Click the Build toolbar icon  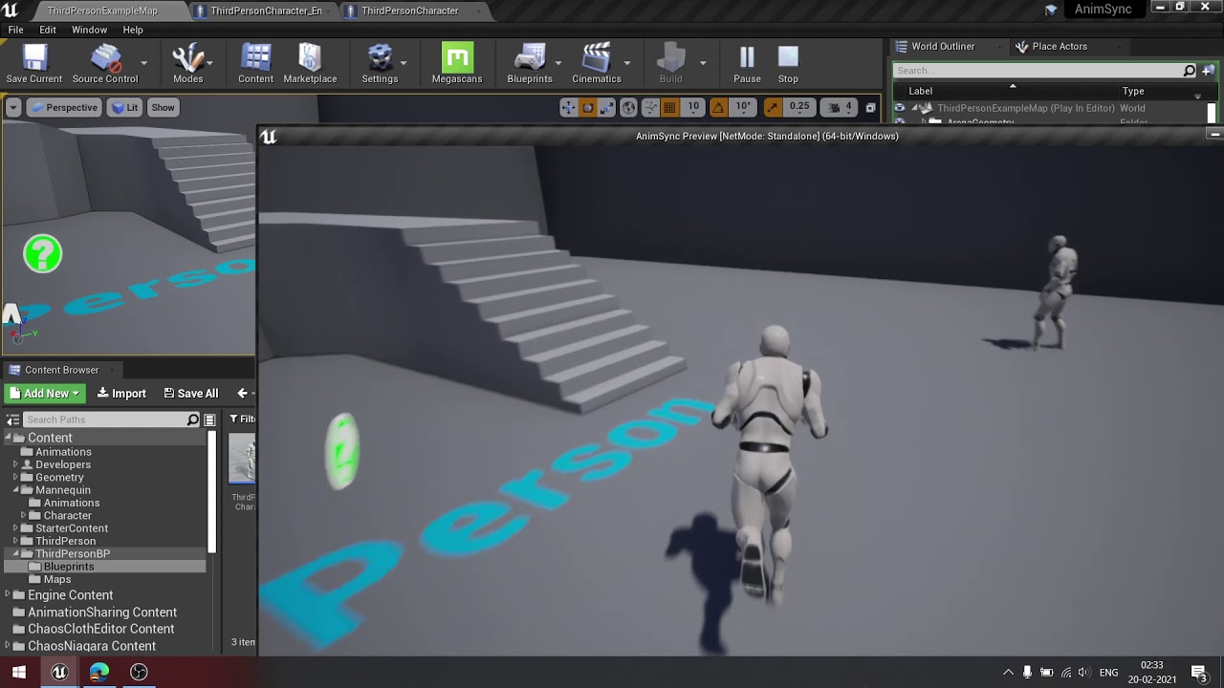[671, 64]
